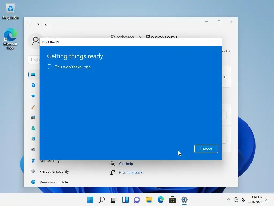This screenshot has width=274, height=206.
Task: Open Microsoft Store from the taskbar
Action: 173,200
